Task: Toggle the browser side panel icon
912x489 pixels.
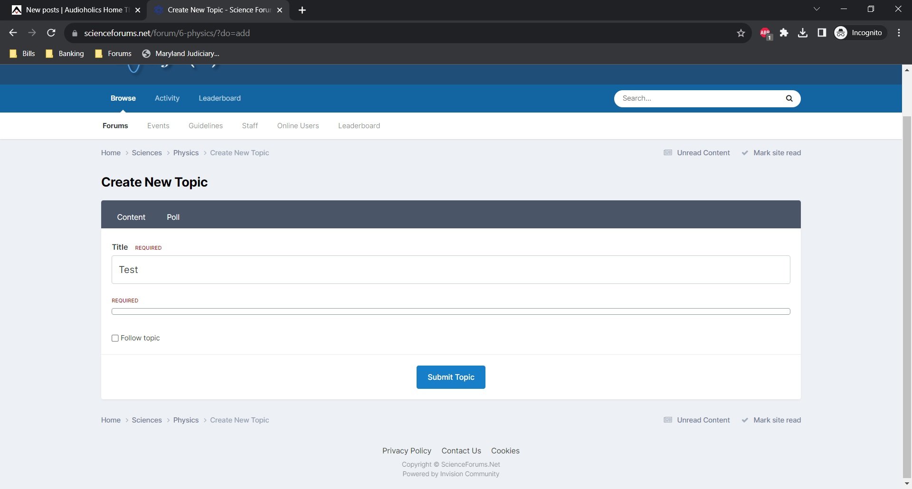Action: point(822,33)
